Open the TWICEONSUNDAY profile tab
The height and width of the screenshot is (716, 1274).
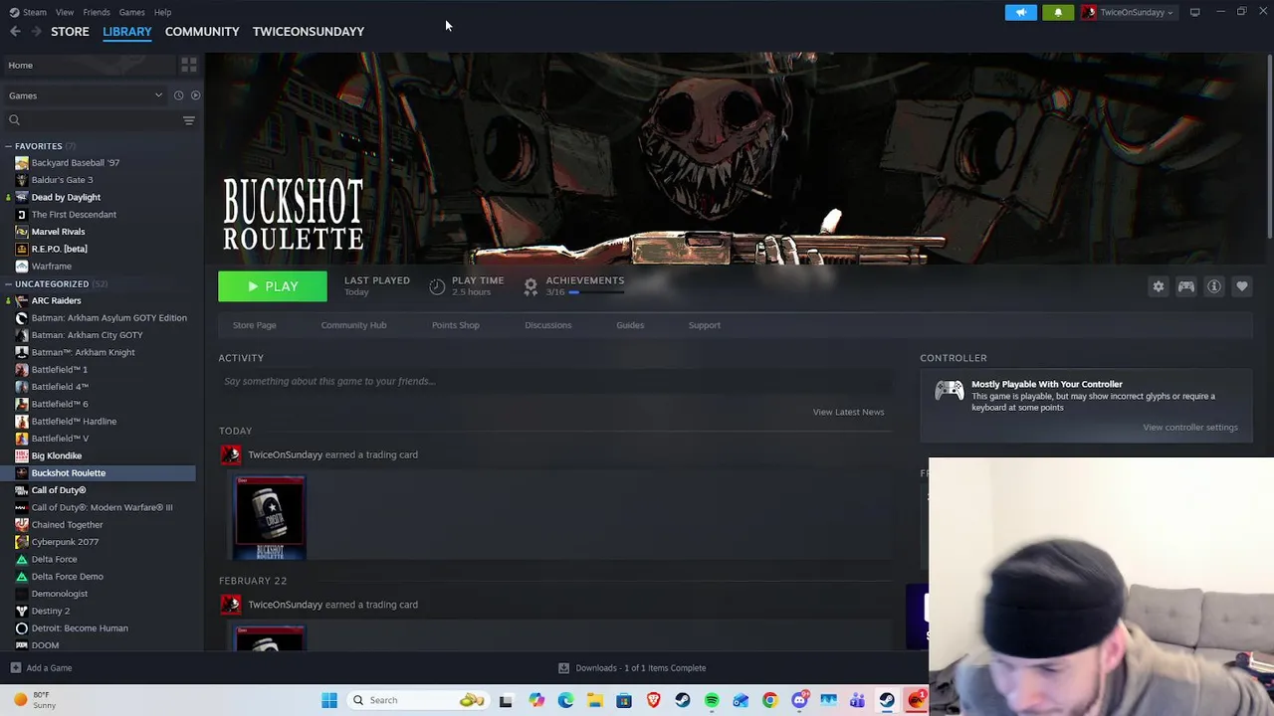(x=309, y=32)
